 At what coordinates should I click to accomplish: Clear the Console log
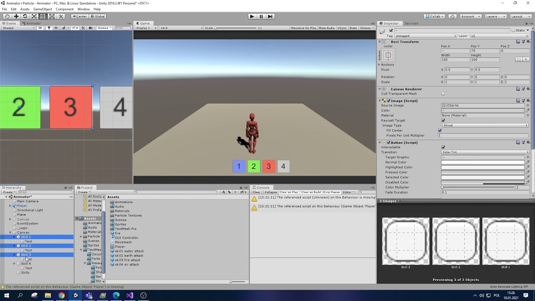(256, 192)
